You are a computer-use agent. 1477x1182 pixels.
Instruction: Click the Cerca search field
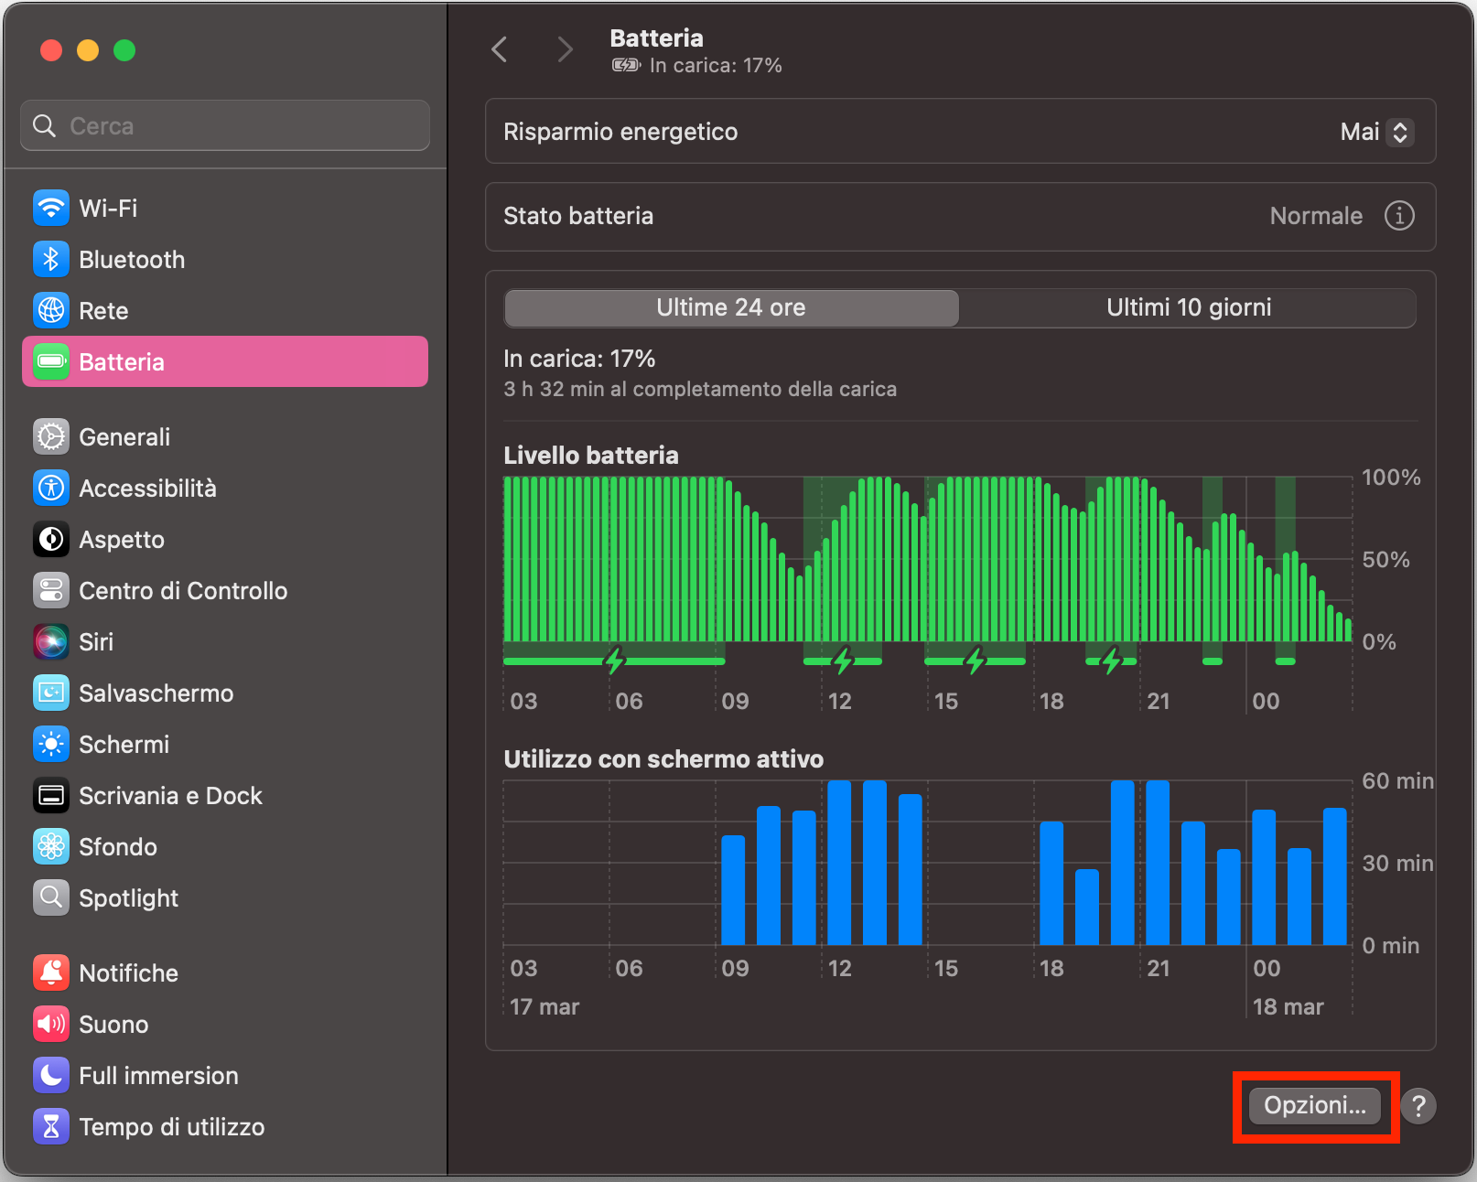click(x=225, y=126)
